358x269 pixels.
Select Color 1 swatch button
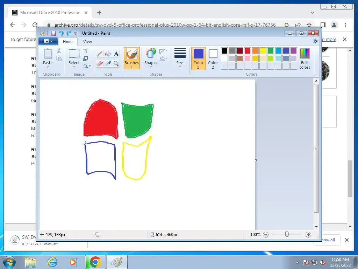(199, 58)
